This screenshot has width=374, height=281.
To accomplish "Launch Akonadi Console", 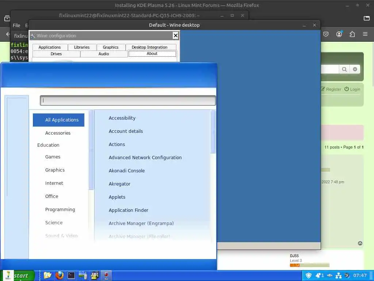I will coord(127,171).
